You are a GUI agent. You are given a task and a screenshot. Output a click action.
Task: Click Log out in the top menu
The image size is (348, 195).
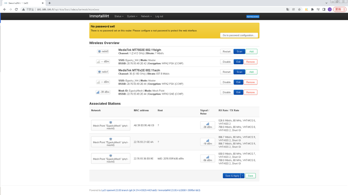(159, 16)
